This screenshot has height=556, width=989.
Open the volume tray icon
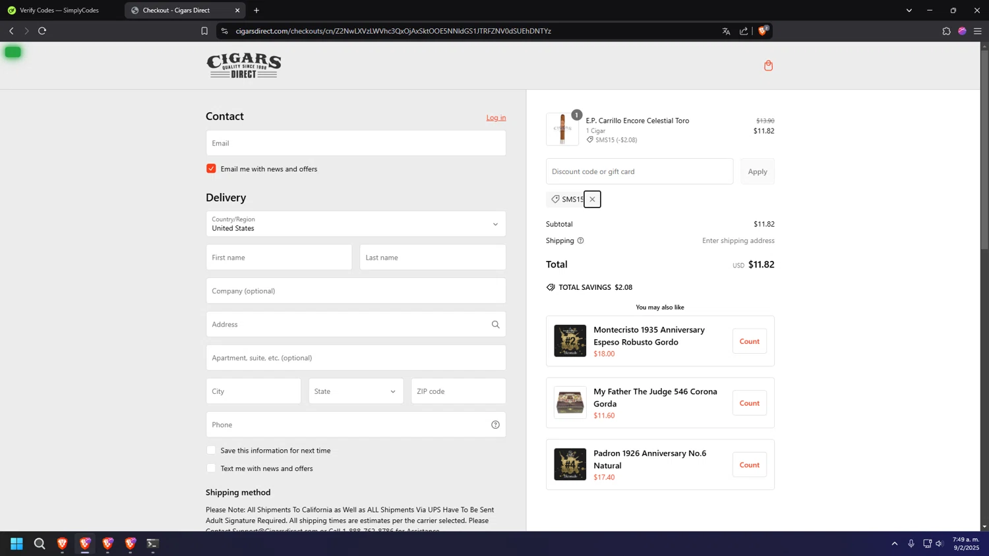pyautogui.click(x=940, y=543)
